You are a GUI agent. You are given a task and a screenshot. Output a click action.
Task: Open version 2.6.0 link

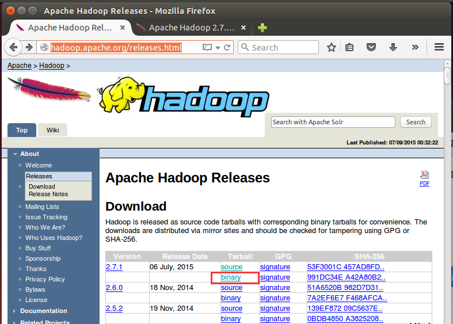coord(114,288)
